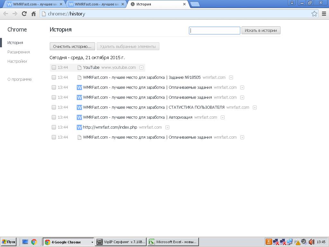
Task: Click the page icon beside the YouTube entry
Action: [79, 68]
